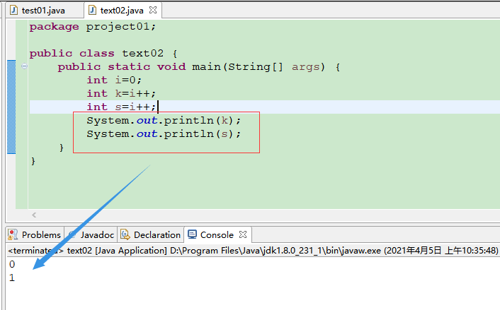The image size is (500, 310).
Task: Place cursor in 'package project01;' line
Action: pyautogui.click(x=93, y=27)
